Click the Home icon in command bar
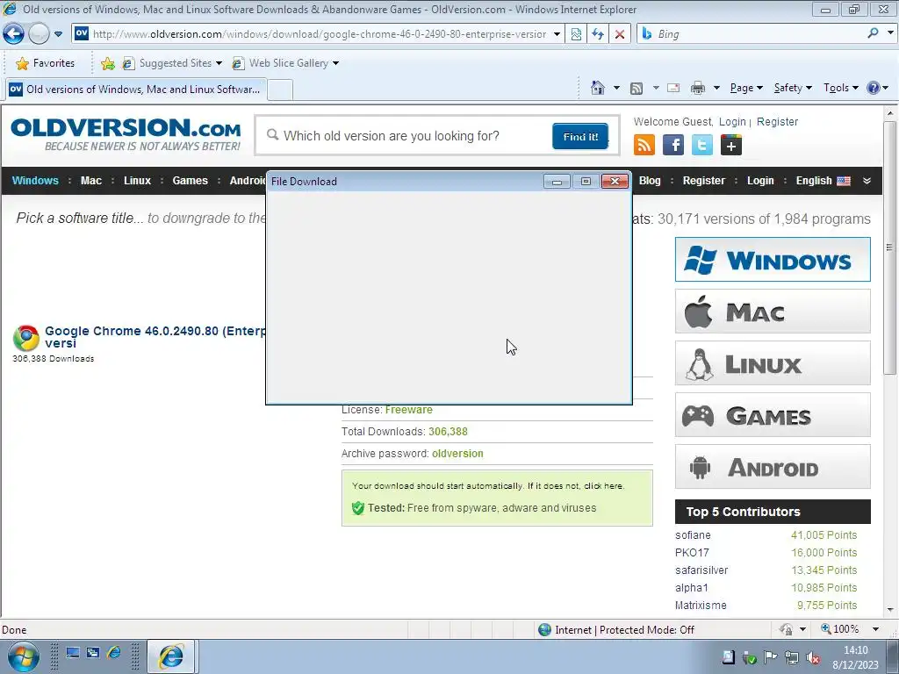 pyautogui.click(x=597, y=88)
